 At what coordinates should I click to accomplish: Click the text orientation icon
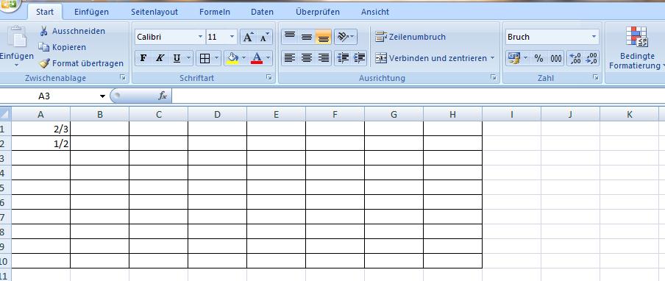click(x=346, y=37)
